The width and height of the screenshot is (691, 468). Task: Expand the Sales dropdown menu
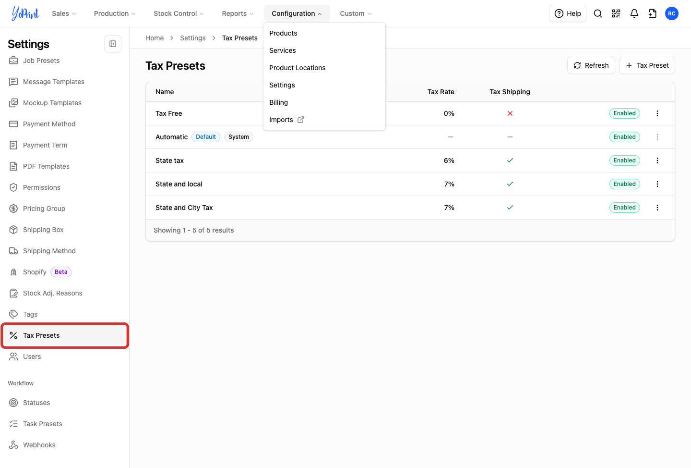[x=64, y=13]
